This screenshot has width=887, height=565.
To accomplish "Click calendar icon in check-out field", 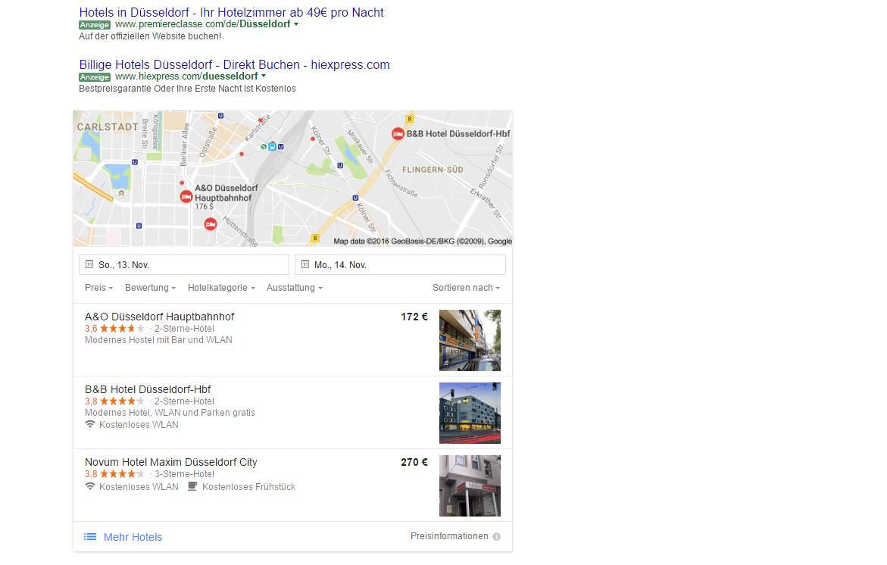I will tap(305, 264).
